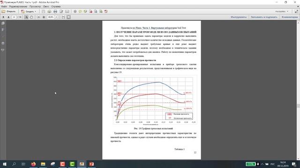The width and height of the screenshot is (300, 168).
Task: Open the Окно menu
Action: (46, 7)
